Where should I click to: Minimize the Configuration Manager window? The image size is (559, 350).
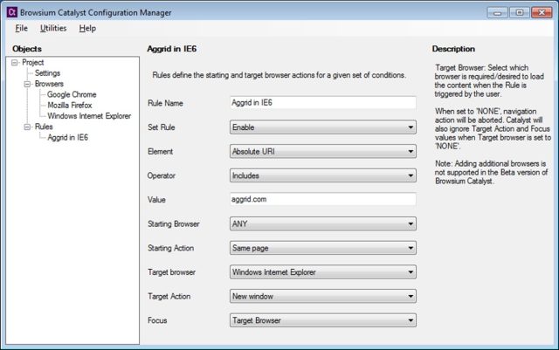pyautogui.click(x=498, y=13)
